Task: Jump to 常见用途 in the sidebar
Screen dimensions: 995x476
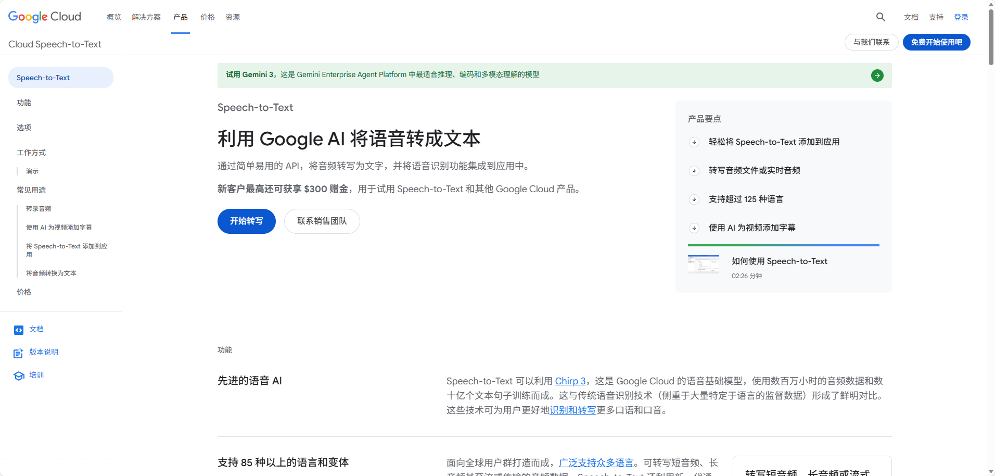Action: [31, 190]
